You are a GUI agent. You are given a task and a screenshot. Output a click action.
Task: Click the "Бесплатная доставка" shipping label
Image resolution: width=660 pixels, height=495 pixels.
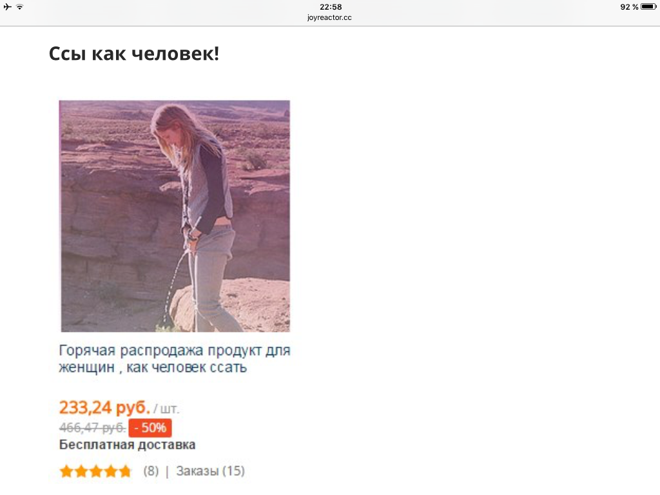[x=127, y=445]
